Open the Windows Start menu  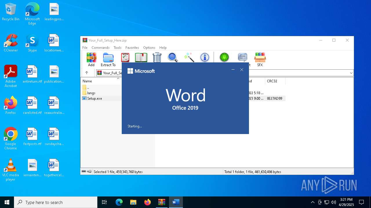(7, 202)
